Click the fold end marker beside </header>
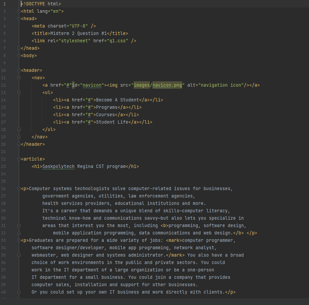309x305 pixels. coord(19,144)
